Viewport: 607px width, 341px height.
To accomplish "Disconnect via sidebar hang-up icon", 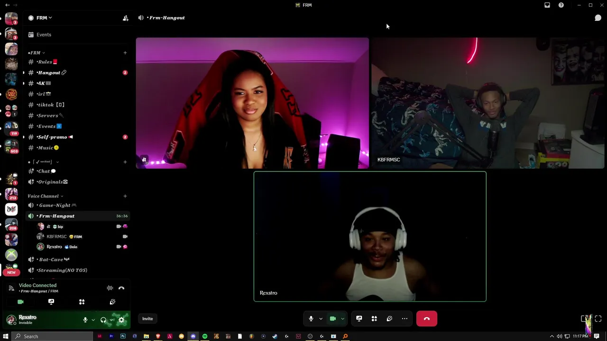I will pyautogui.click(x=121, y=288).
